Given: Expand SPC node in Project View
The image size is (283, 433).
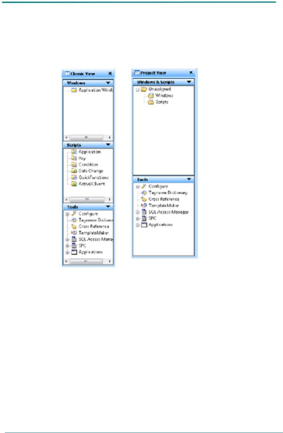Looking at the screenshot, I should (137, 219).
